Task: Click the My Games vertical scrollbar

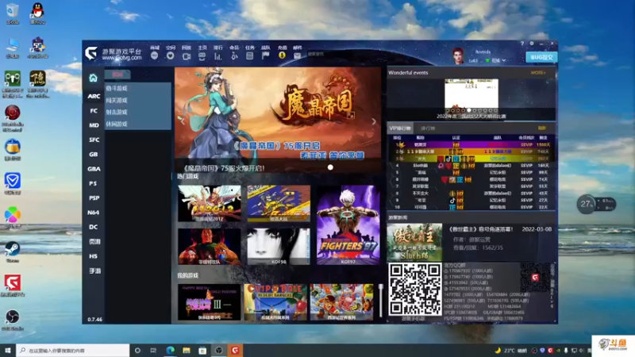Action: (381, 301)
